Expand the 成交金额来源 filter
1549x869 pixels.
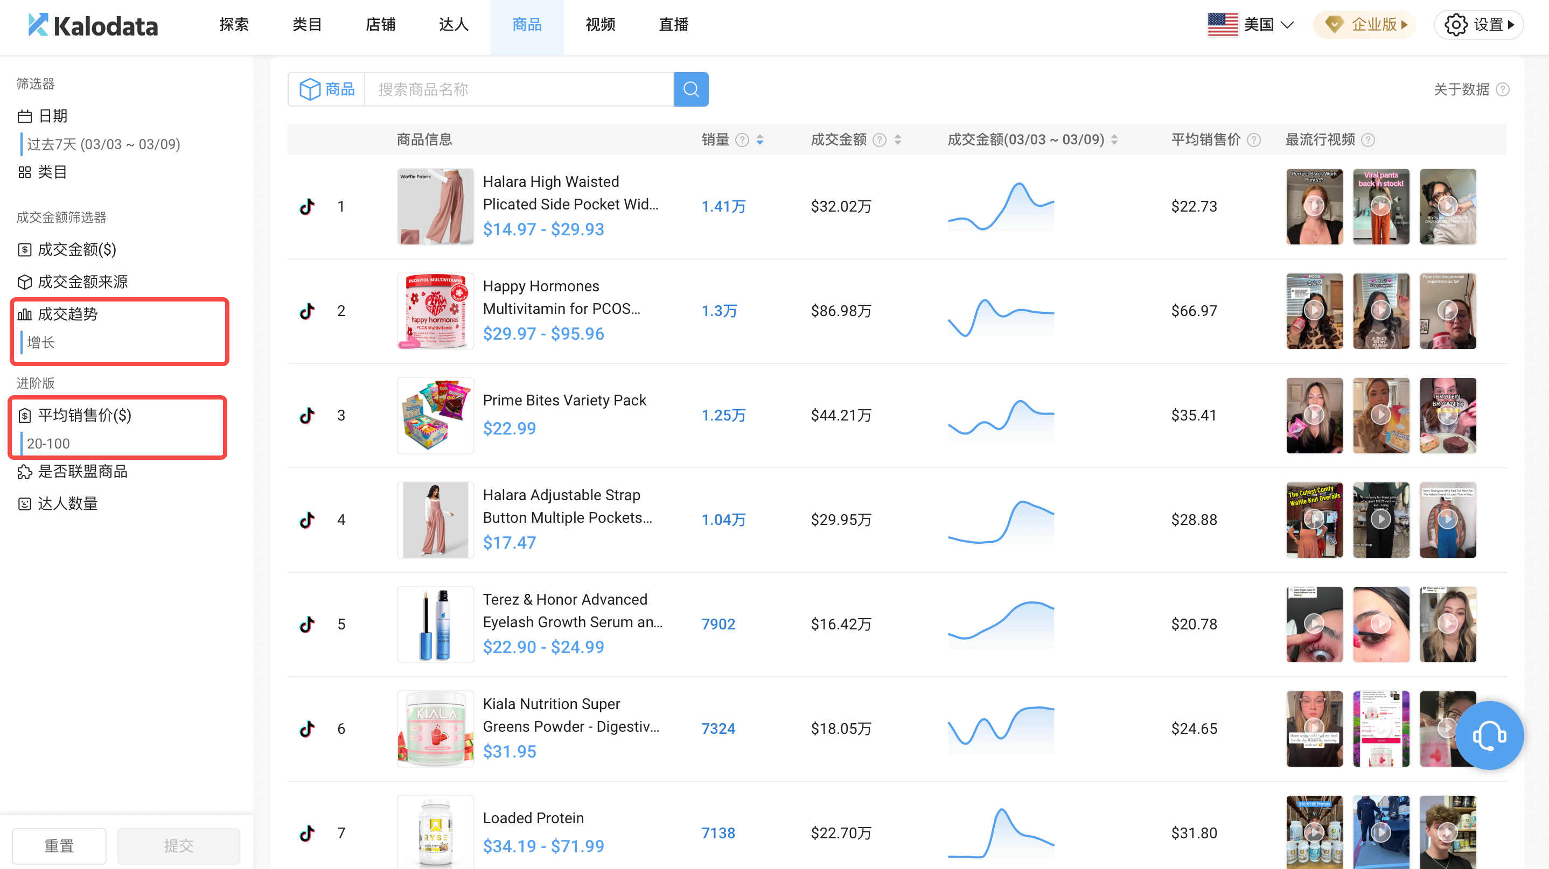[x=73, y=282]
